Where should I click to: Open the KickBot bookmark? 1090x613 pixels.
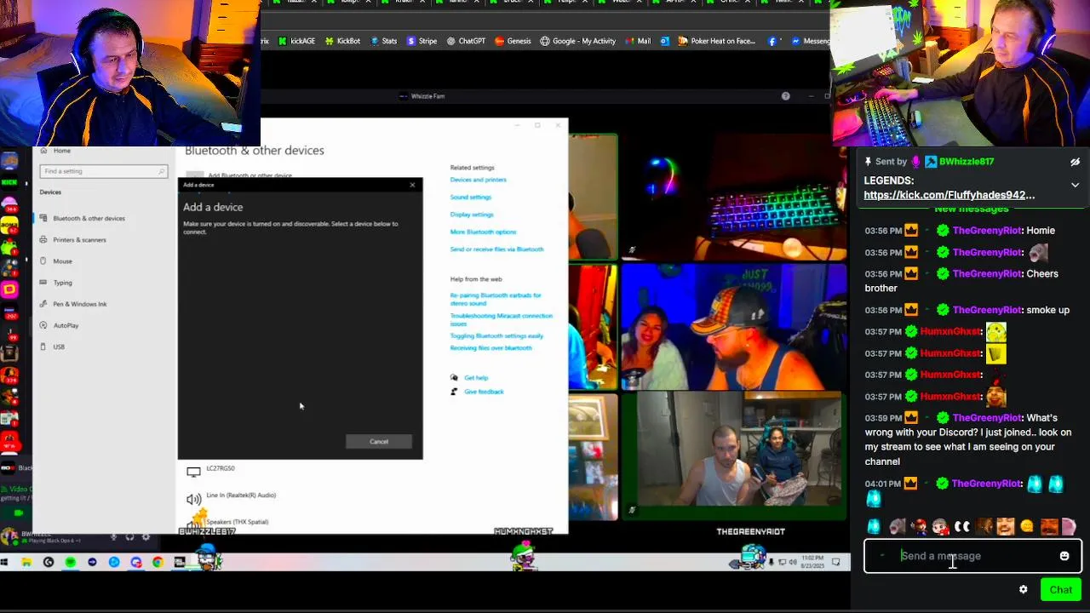[342, 41]
